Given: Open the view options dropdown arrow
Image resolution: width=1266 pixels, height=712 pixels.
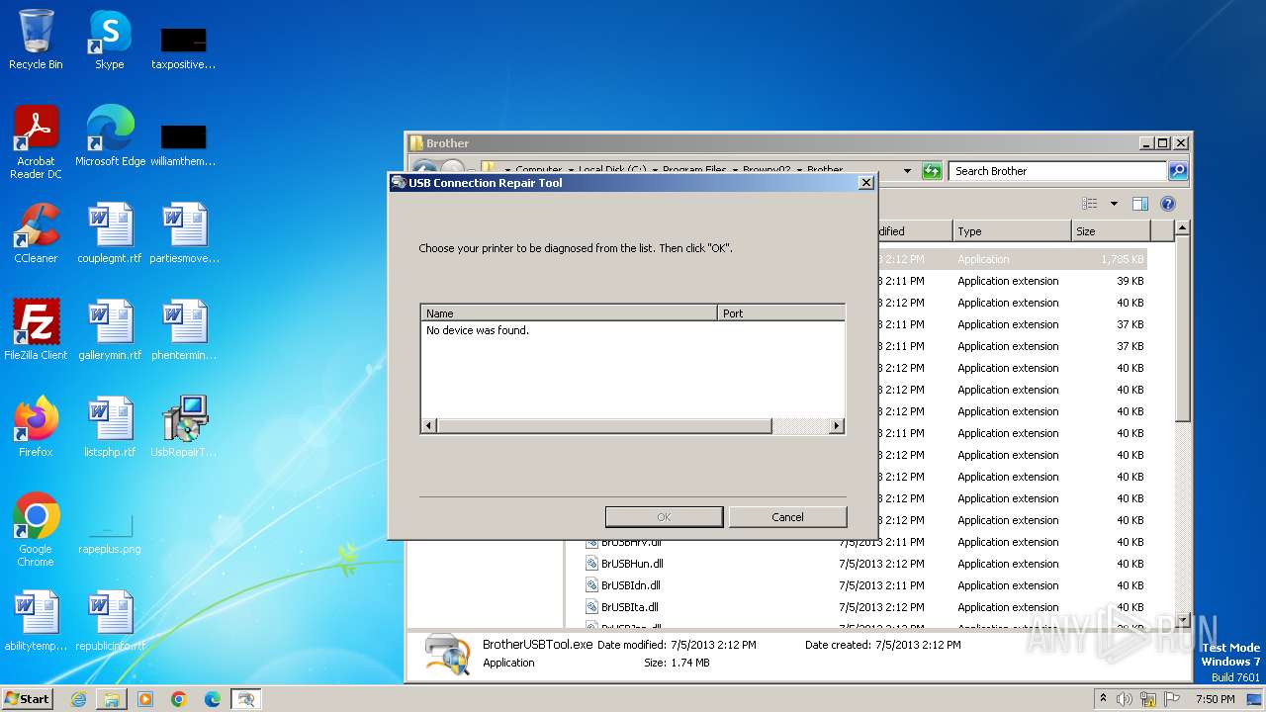Looking at the screenshot, I should (x=1113, y=204).
